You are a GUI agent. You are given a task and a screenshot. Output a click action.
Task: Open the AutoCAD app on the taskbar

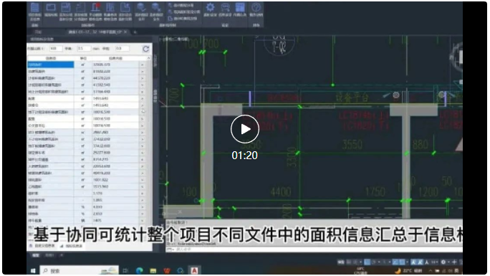pos(194,271)
